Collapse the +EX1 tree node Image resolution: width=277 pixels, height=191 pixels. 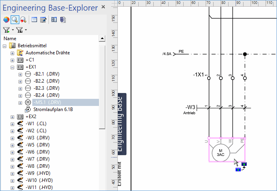(x=13, y=67)
